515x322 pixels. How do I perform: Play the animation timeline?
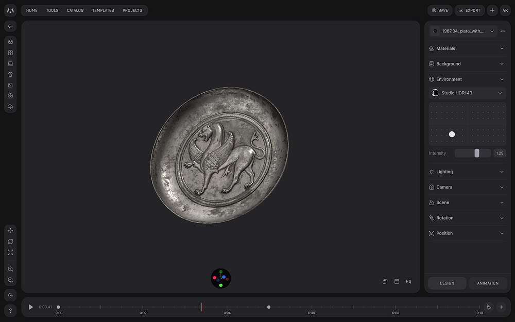click(x=30, y=307)
